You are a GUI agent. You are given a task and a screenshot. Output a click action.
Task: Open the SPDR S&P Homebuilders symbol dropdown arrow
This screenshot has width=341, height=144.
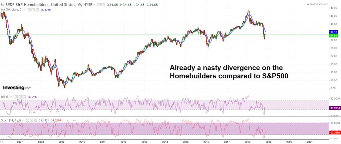click(x=94, y=4)
